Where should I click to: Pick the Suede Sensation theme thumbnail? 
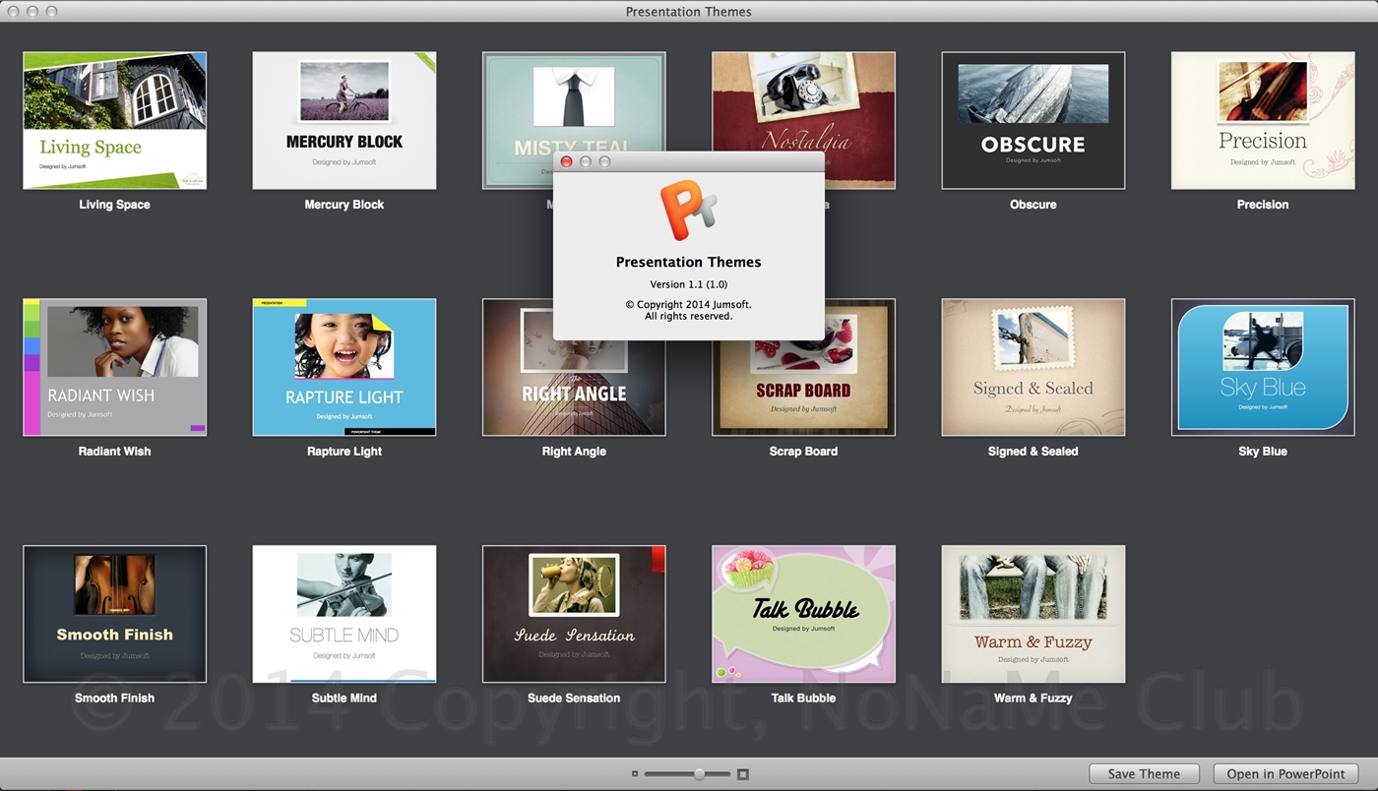[x=574, y=614]
